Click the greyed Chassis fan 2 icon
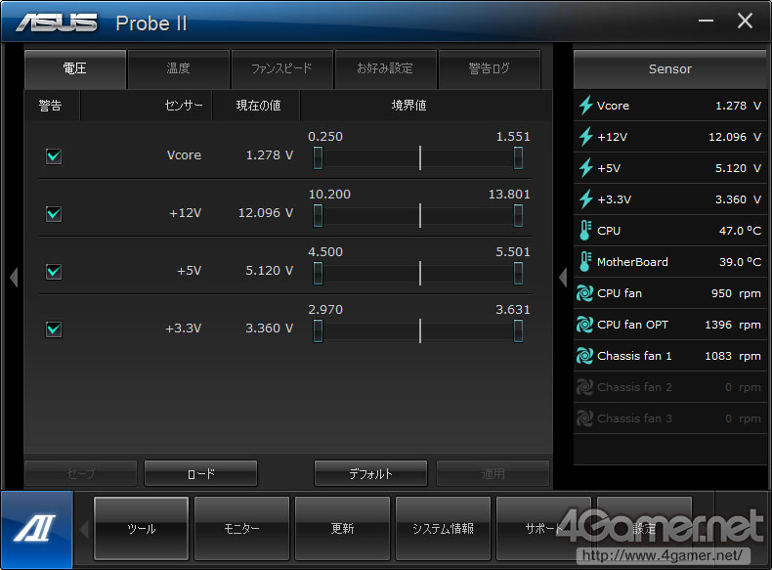Image resolution: width=772 pixels, height=570 pixels. pos(584,387)
